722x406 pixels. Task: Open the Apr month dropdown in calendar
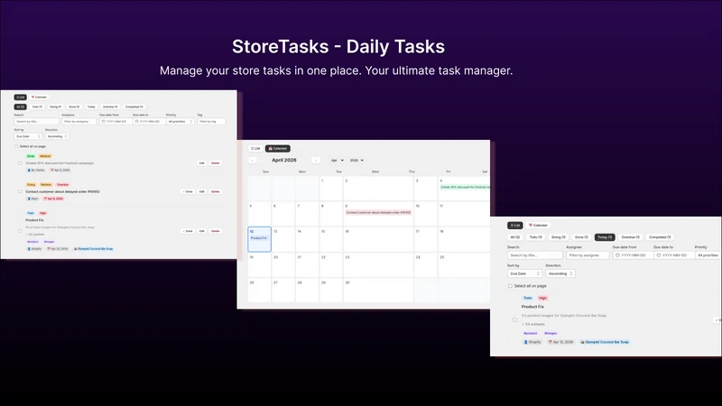click(x=337, y=161)
